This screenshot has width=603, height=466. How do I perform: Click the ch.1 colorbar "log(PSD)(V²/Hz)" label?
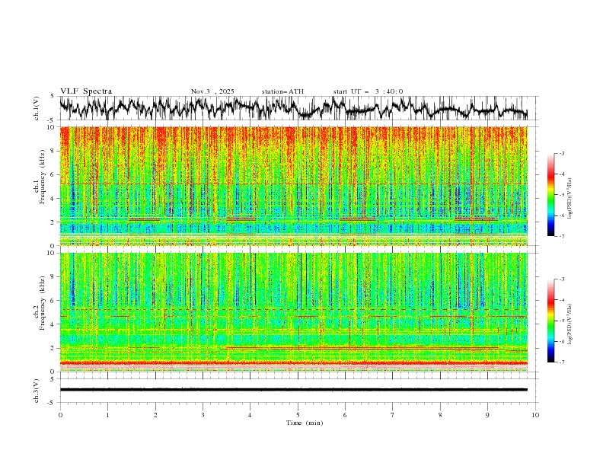coord(569,199)
